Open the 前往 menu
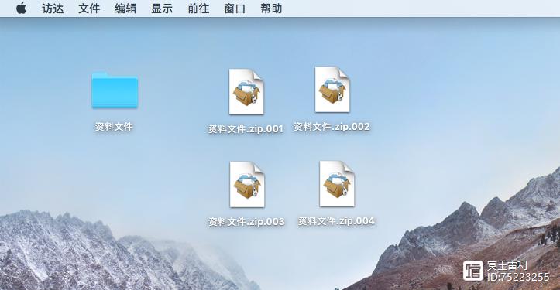560x290 pixels. coord(198,9)
